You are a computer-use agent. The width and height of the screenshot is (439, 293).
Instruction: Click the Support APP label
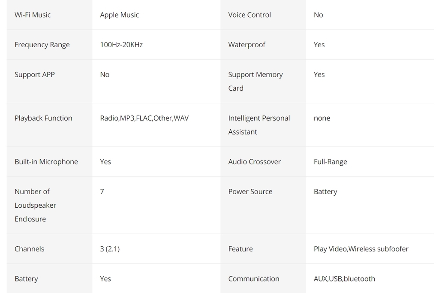35,75
